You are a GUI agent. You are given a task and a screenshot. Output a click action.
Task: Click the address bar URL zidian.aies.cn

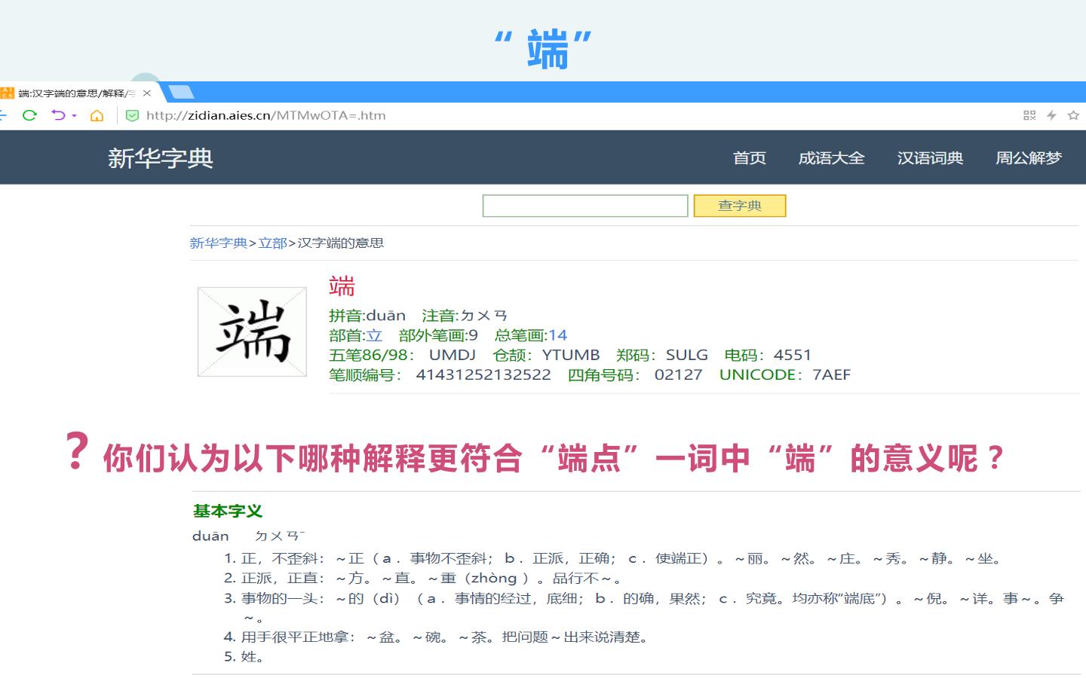click(266, 115)
